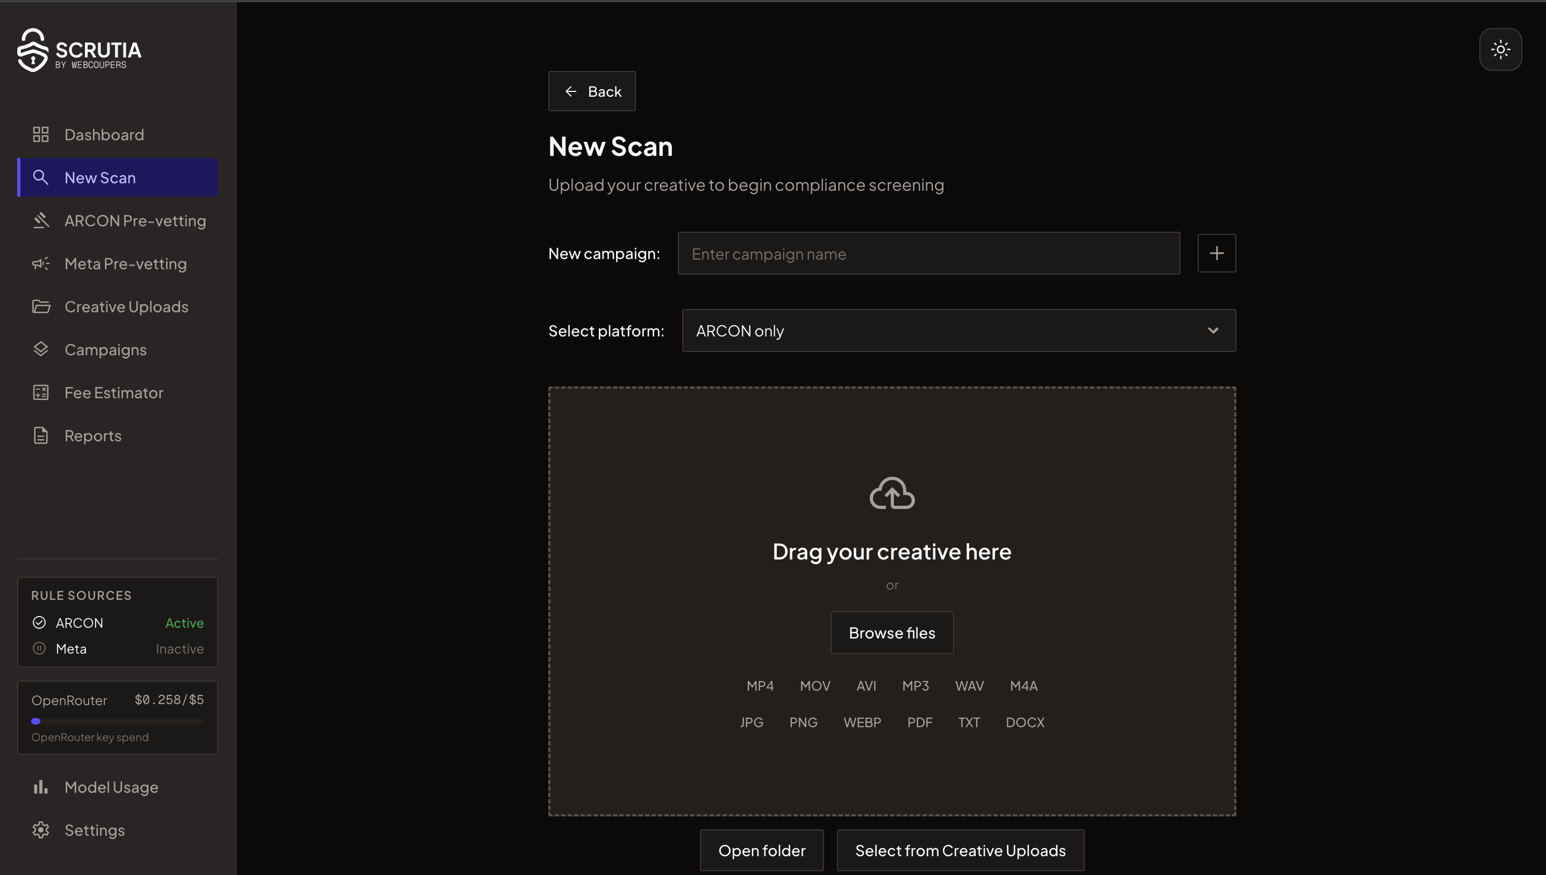Image resolution: width=1546 pixels, height=875 pixels.
Task: Click the 'PNG' format label
Action: (x=803, y=722)
